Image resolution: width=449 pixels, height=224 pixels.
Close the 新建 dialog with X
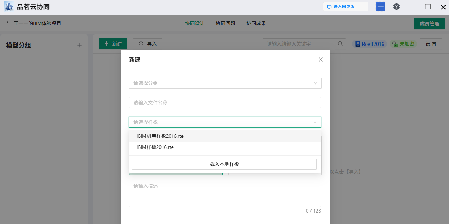[320, 59]
